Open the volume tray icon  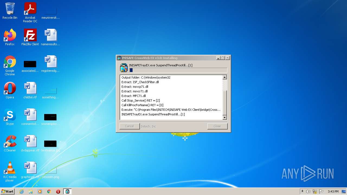coord(308,191)
